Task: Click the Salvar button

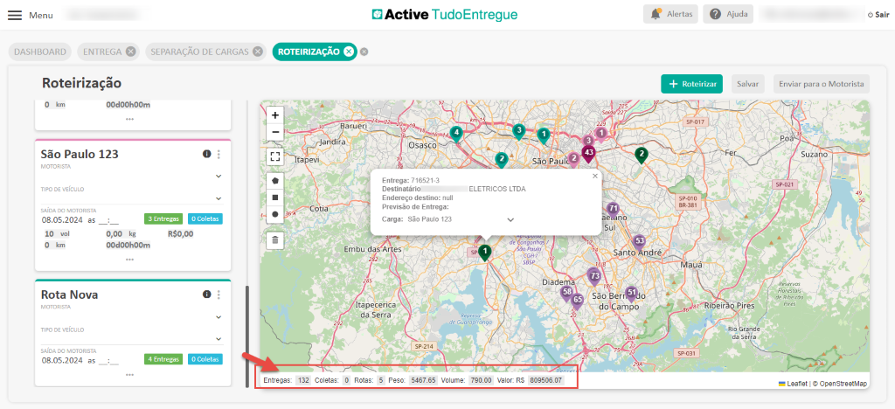Action: pos(748,84)
